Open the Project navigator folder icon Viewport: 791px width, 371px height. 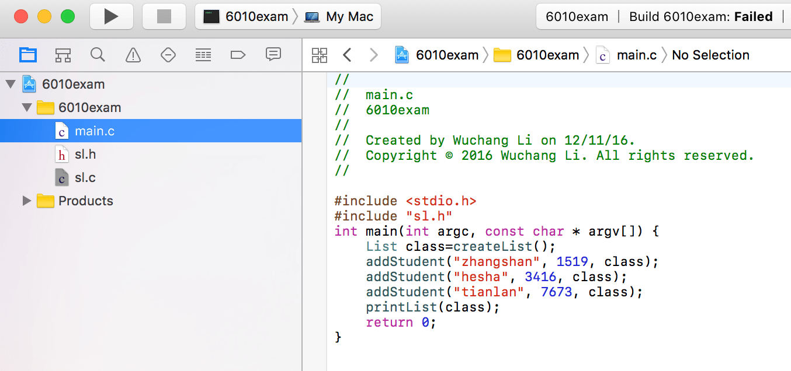point(27,54)
